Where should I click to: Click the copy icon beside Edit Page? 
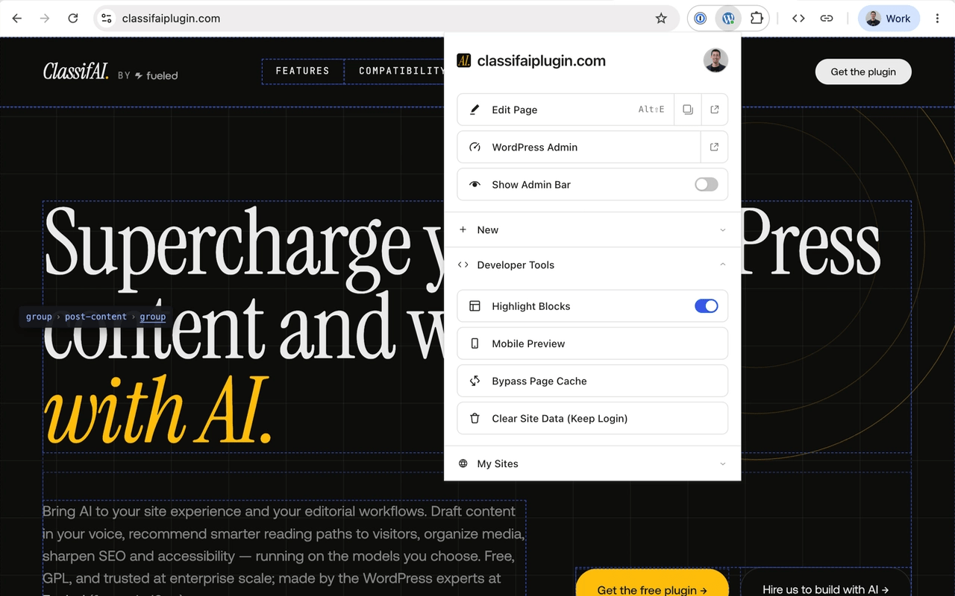[688, 110]
